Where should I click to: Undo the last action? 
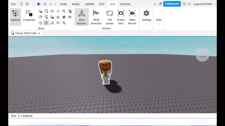(51, 4)
